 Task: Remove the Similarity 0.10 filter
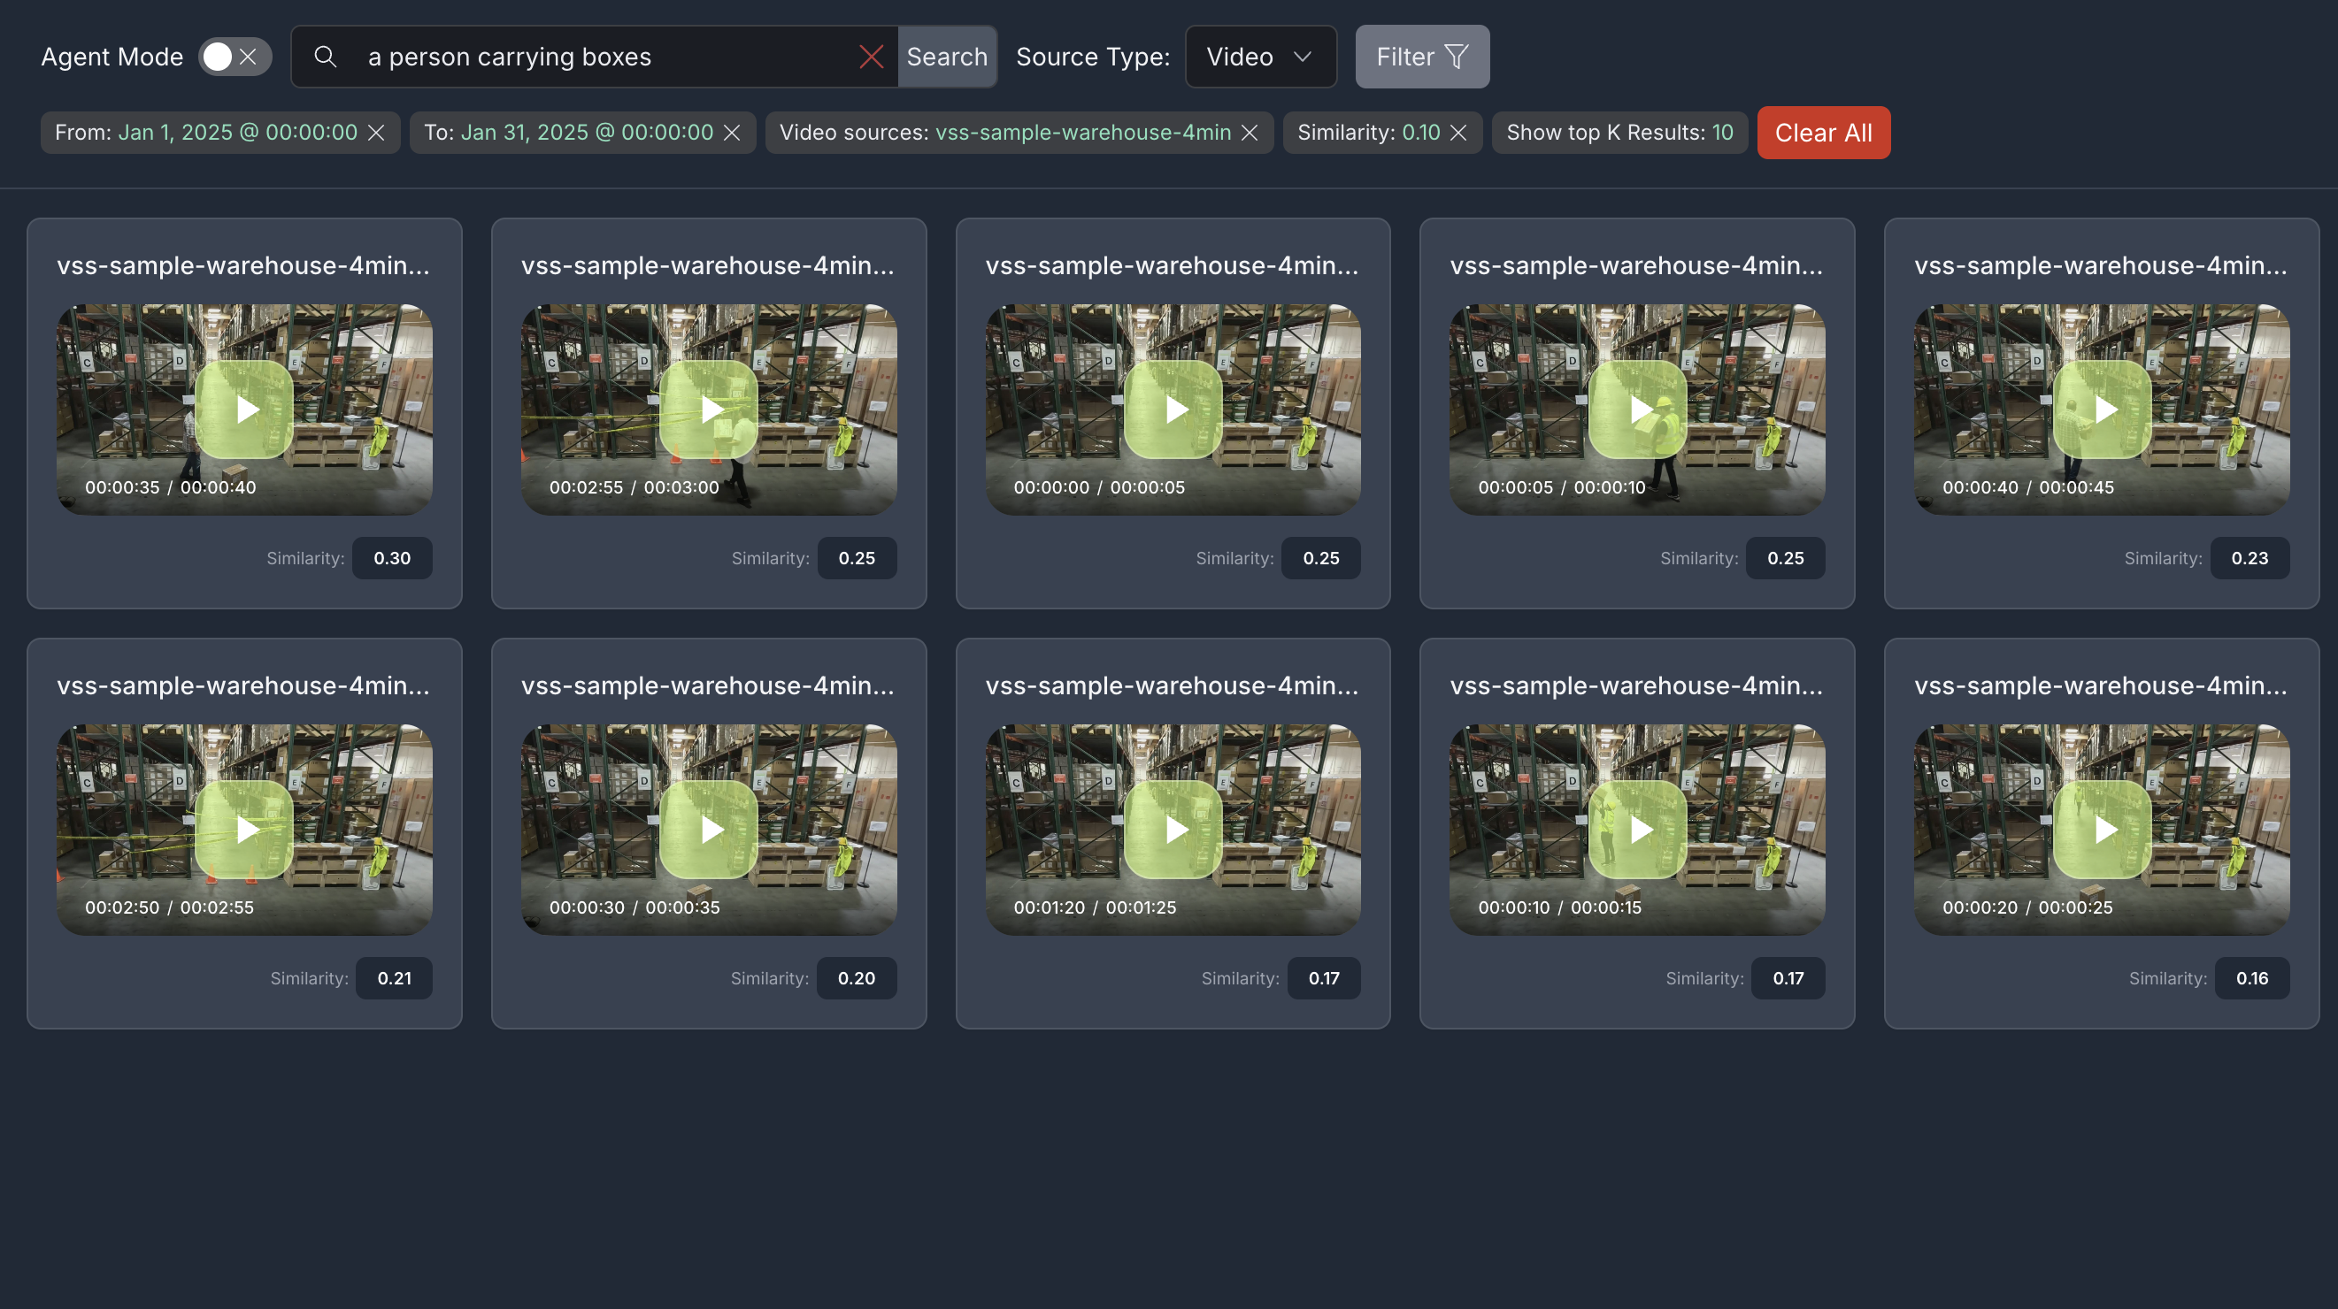click(x=1458, y=133)
